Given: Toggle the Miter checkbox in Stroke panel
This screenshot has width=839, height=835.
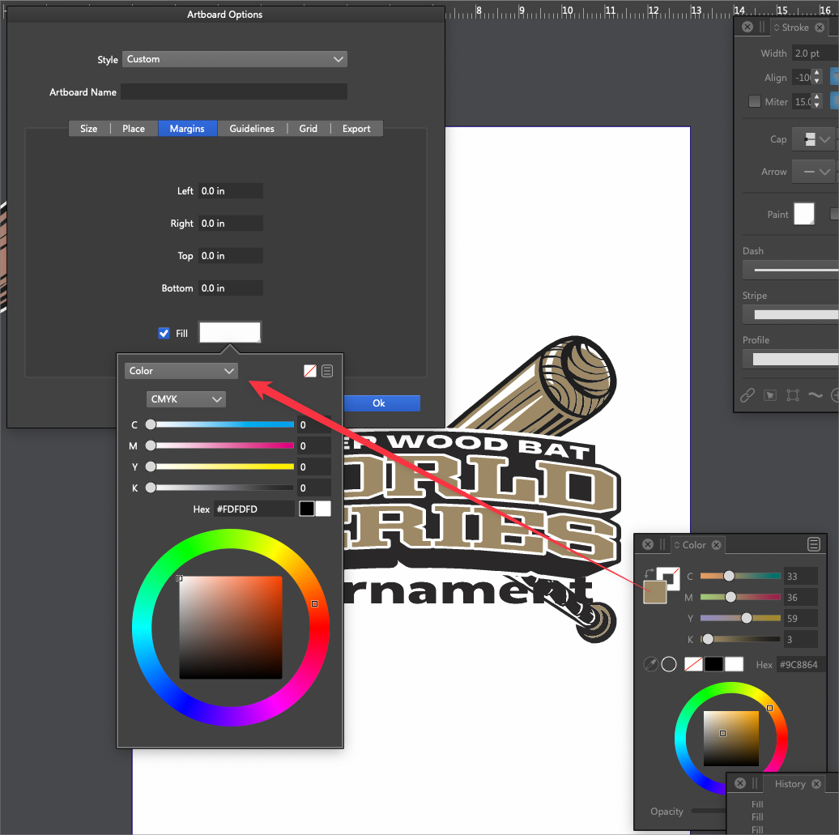Looking at the screenshot, I should coord(755,102).
